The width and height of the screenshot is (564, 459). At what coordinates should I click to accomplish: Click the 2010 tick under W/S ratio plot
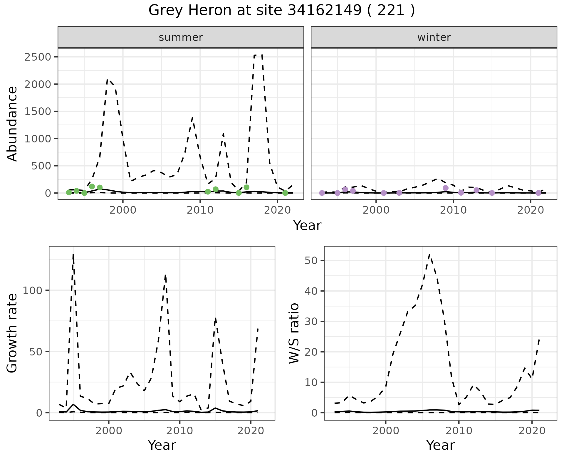click(x=459, y=431)
